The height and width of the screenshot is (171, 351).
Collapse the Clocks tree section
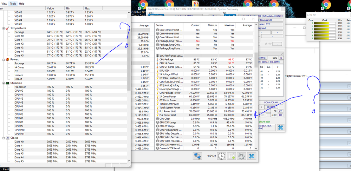[x=3, y=138]
